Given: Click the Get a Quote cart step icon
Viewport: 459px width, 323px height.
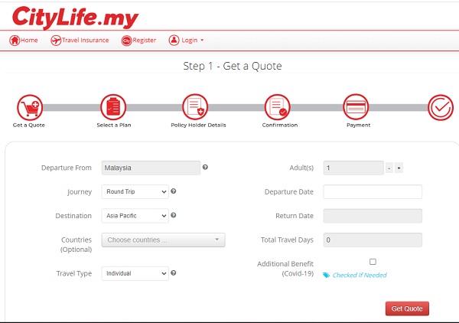Looking at the screenshot, I should (30, 106).
